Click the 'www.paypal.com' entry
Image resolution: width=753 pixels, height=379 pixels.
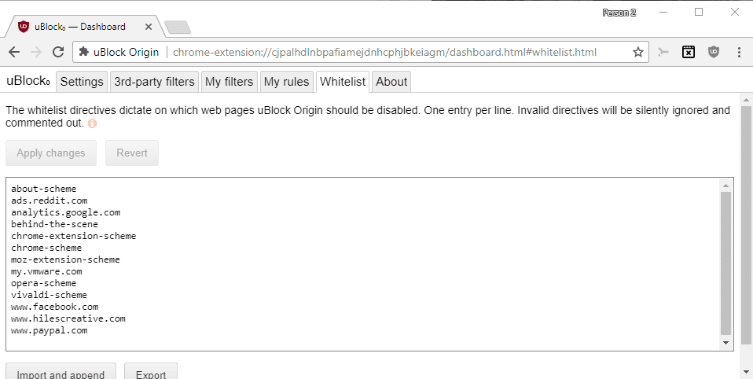point(49,330)
